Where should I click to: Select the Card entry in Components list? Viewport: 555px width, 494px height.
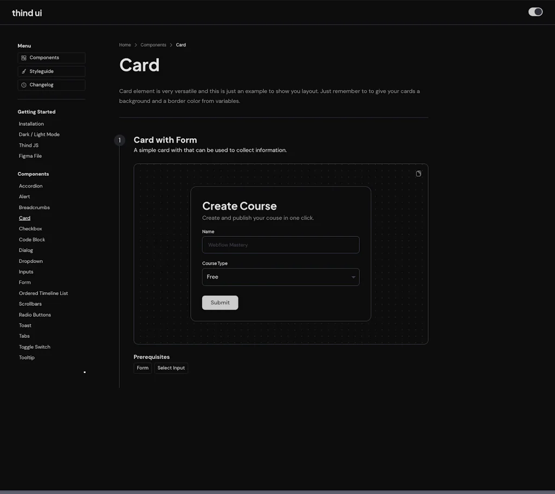(x=24, y=217)
